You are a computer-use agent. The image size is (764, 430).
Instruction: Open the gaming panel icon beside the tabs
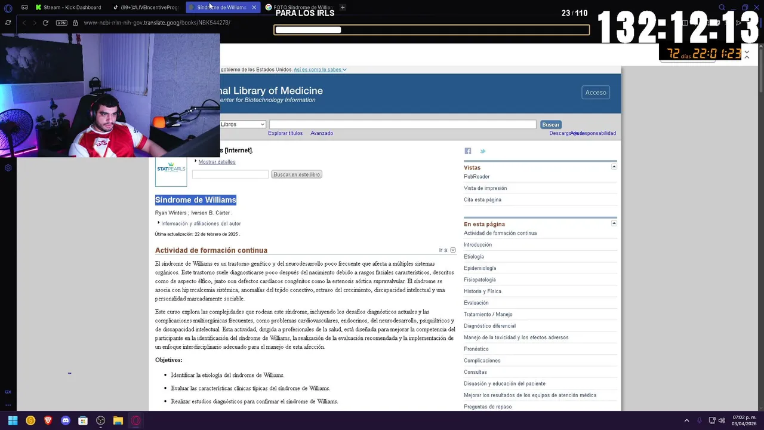(x=24, y=7)
